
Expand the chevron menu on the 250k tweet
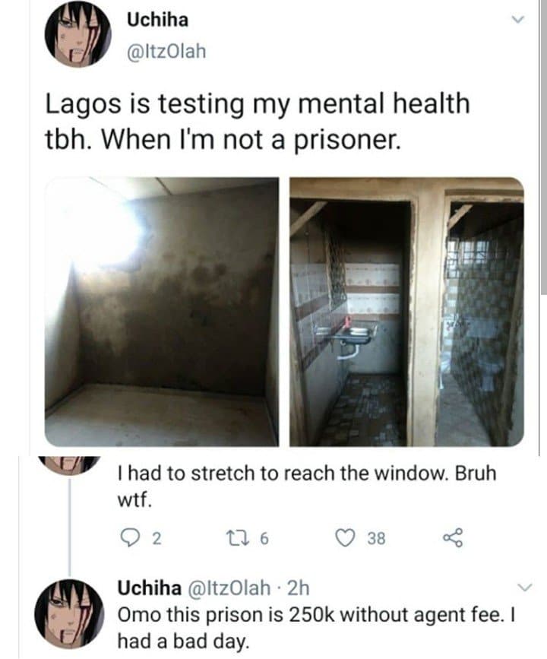coord(525,587)
